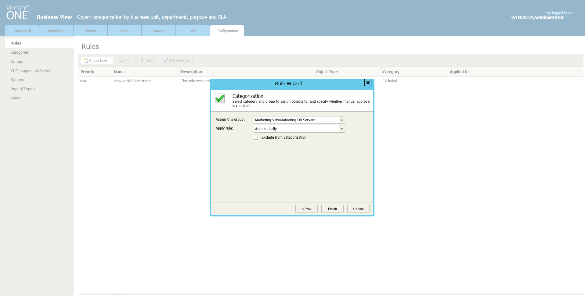Select the Options item in the sidebar

17,80
